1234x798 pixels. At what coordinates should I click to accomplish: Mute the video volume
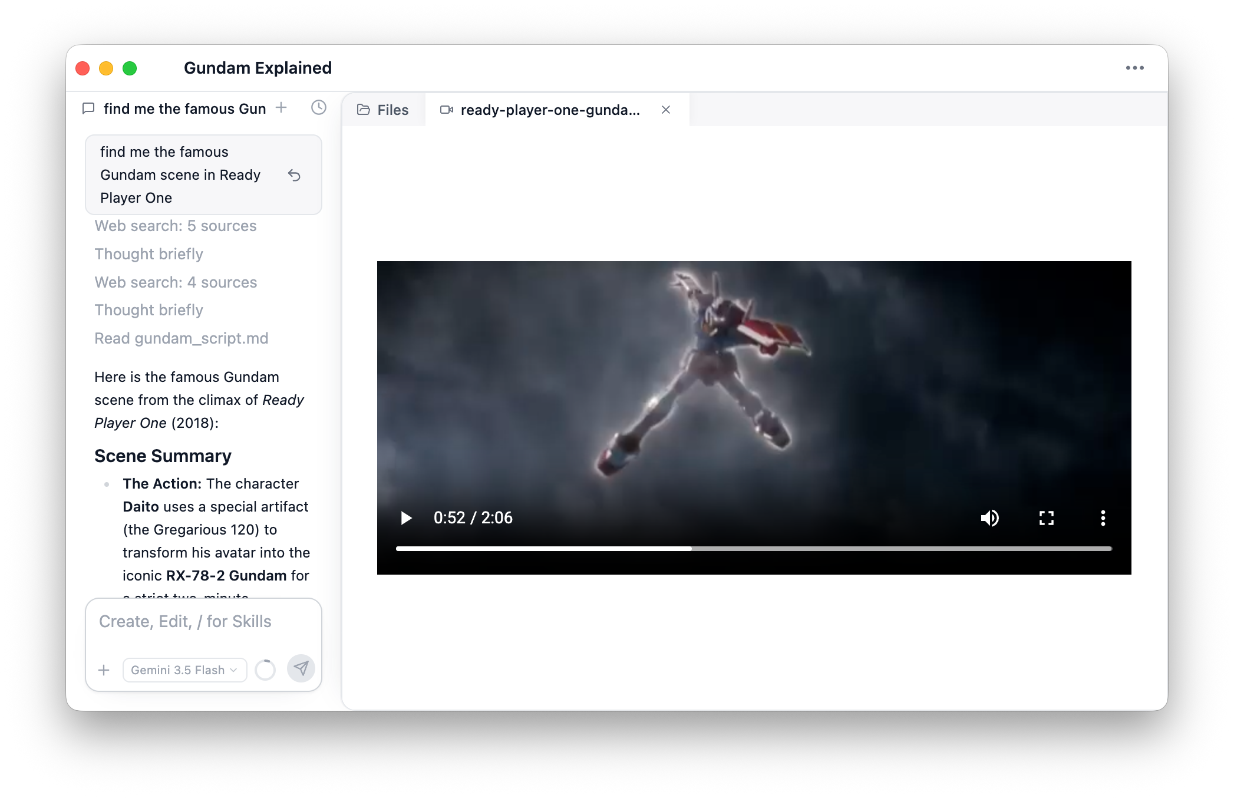[990, 518]
